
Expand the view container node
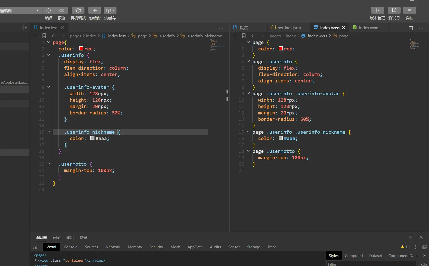coord(36,260)
